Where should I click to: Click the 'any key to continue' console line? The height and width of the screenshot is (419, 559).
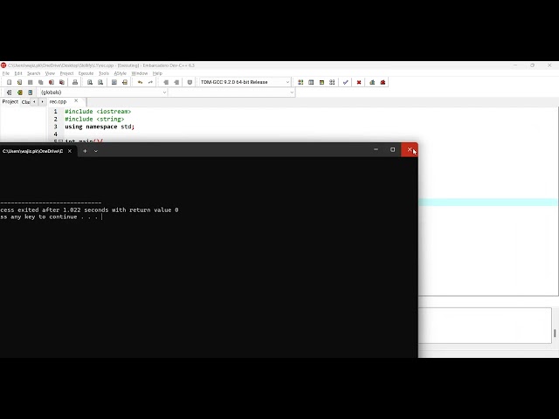click(51, 217)
